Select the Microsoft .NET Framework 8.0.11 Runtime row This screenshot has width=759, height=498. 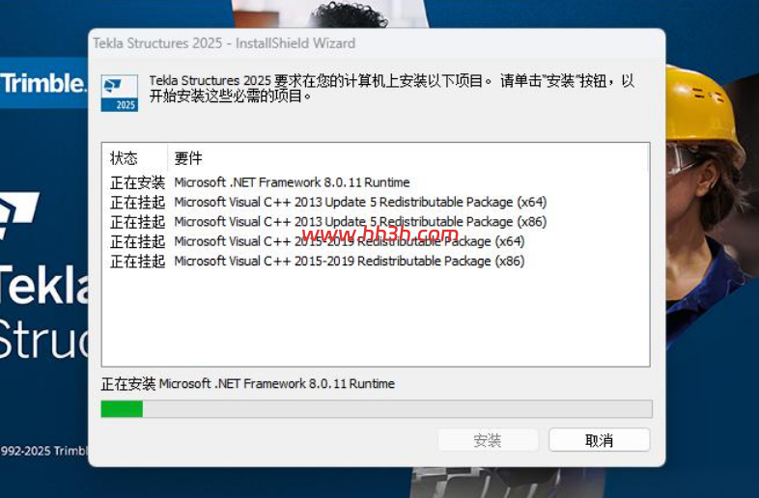pos(375,182)
